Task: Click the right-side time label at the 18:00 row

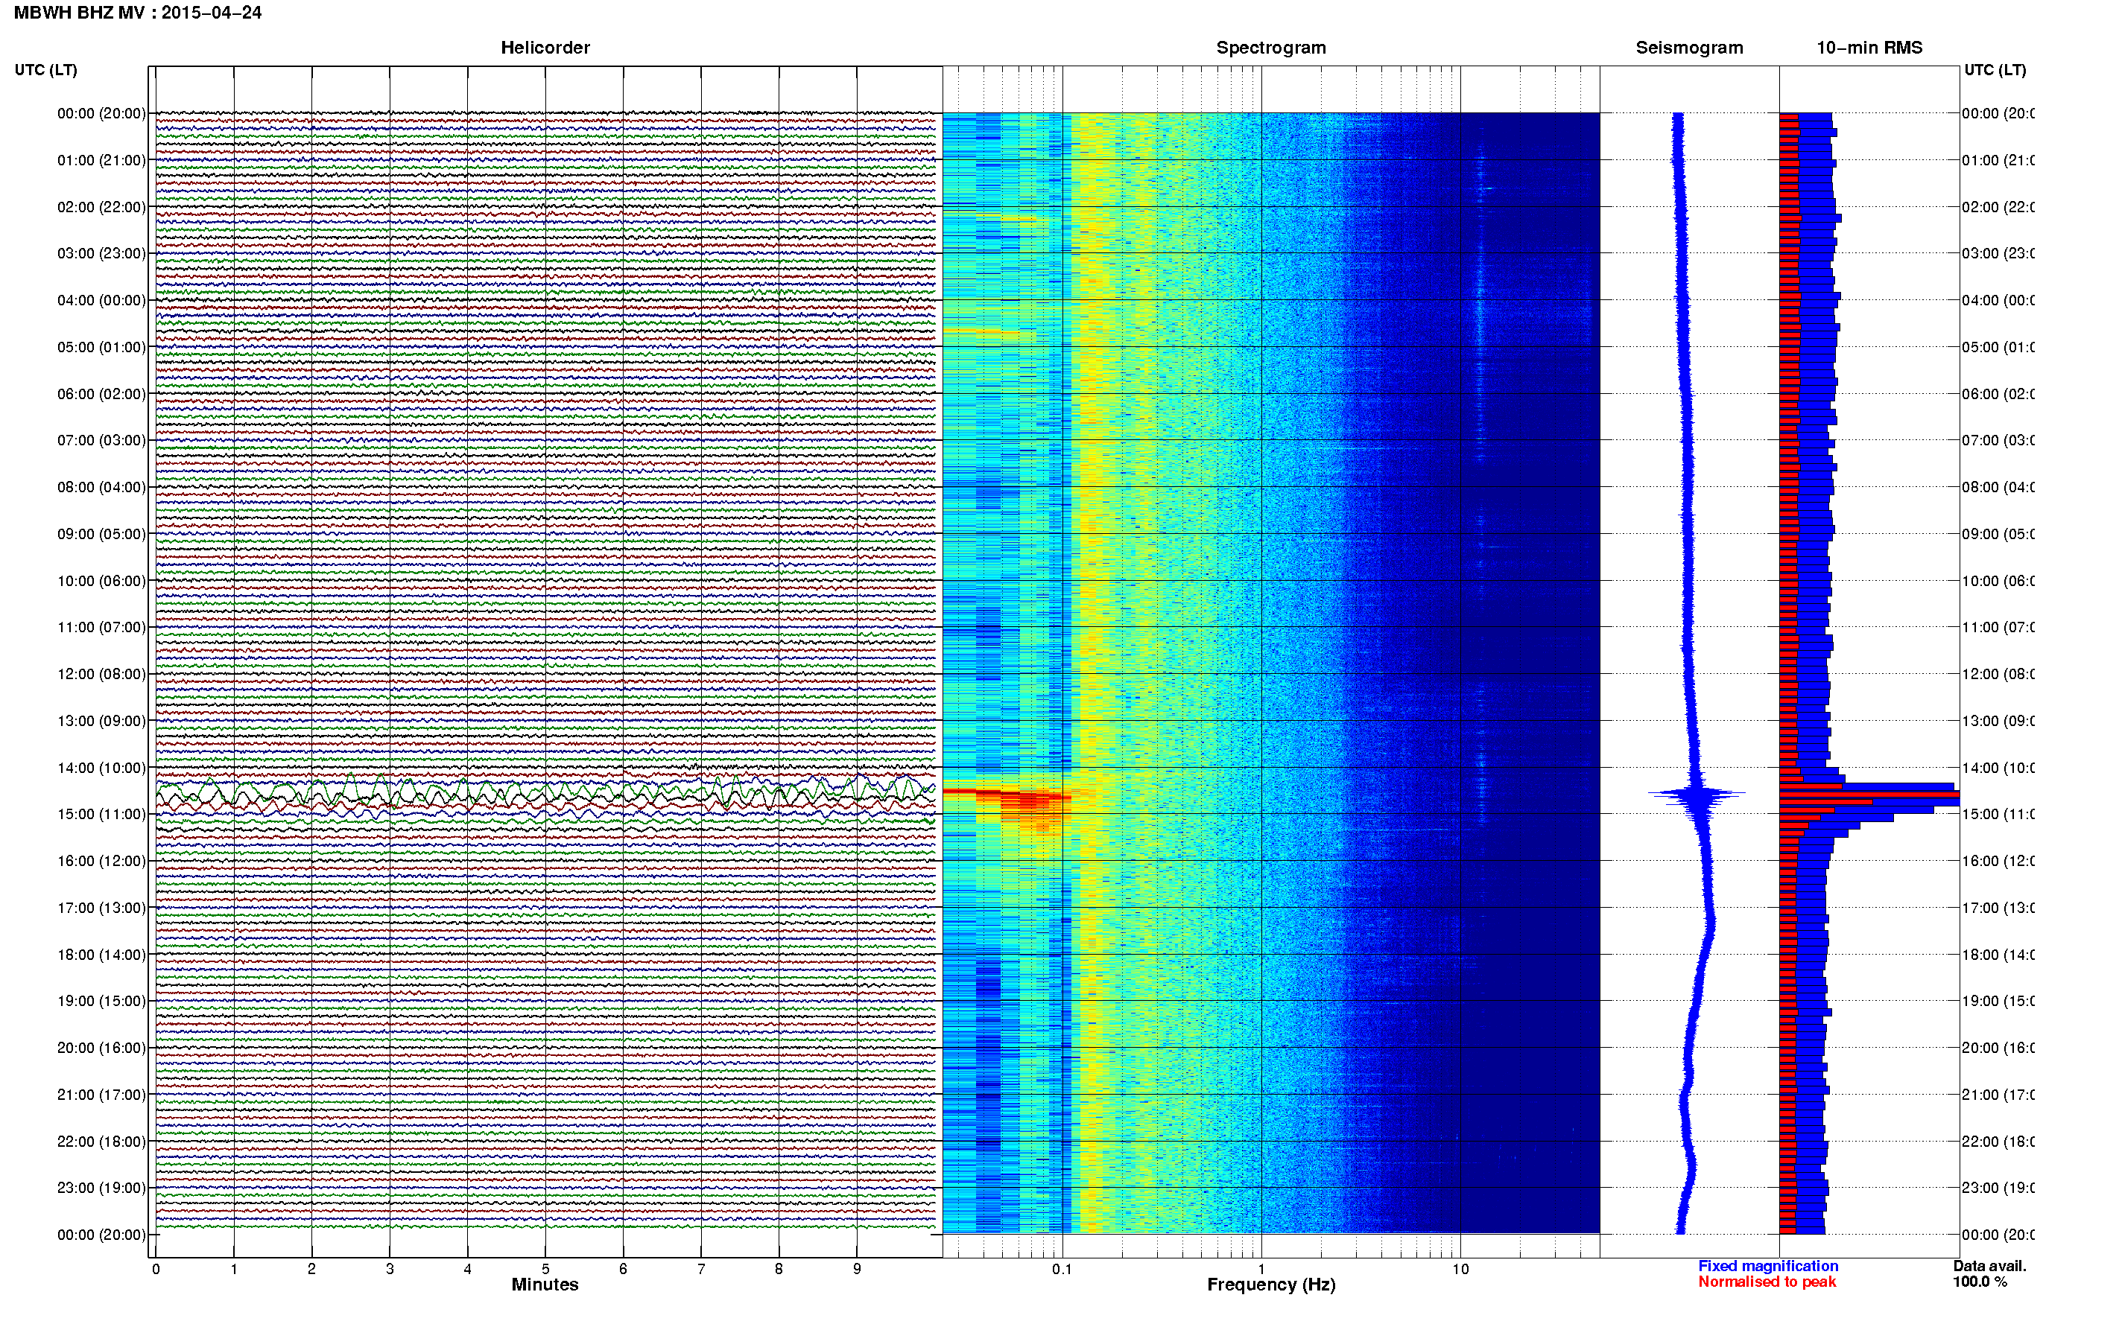Action: click(x=1998, y=955)
